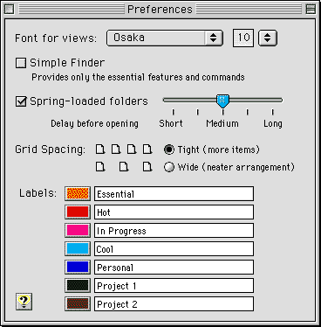Click the orange Essential label color swatch
The height and width of the screenshot is (327, 321).
click(78, 194)
